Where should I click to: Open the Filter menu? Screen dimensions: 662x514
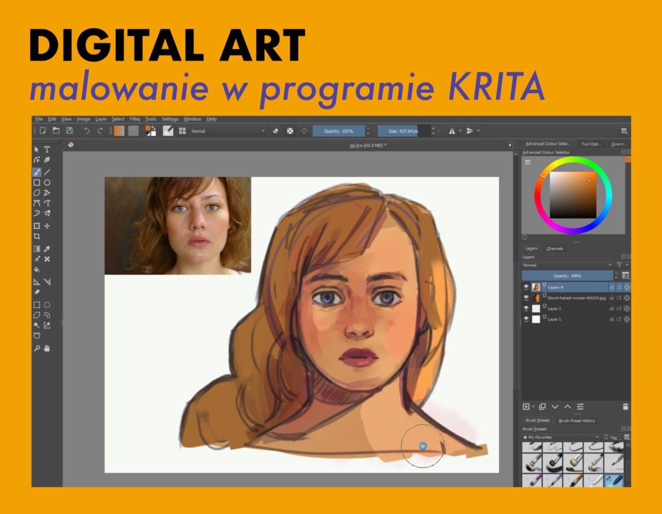point(134,119)
